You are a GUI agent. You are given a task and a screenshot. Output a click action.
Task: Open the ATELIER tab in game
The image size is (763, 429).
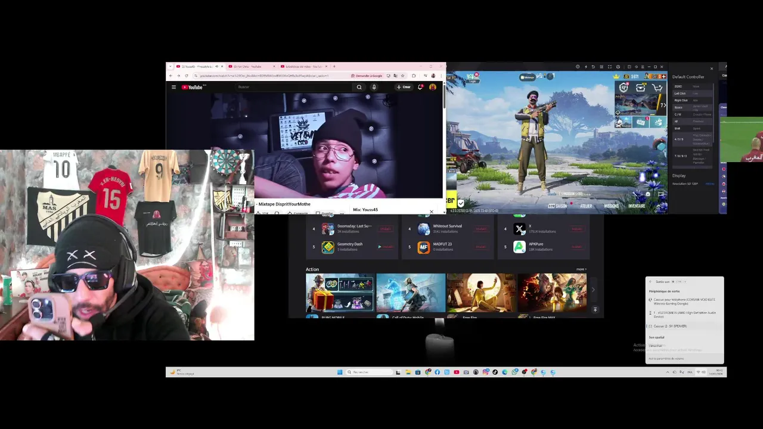coord(585,206)
